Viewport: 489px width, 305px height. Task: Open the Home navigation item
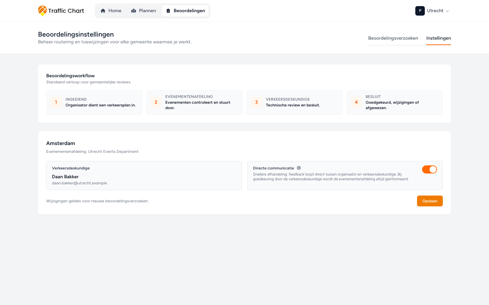[x=111, y=11]
